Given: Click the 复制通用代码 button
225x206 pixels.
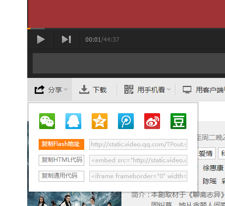Looking at the screenshot, I should 61,176.
